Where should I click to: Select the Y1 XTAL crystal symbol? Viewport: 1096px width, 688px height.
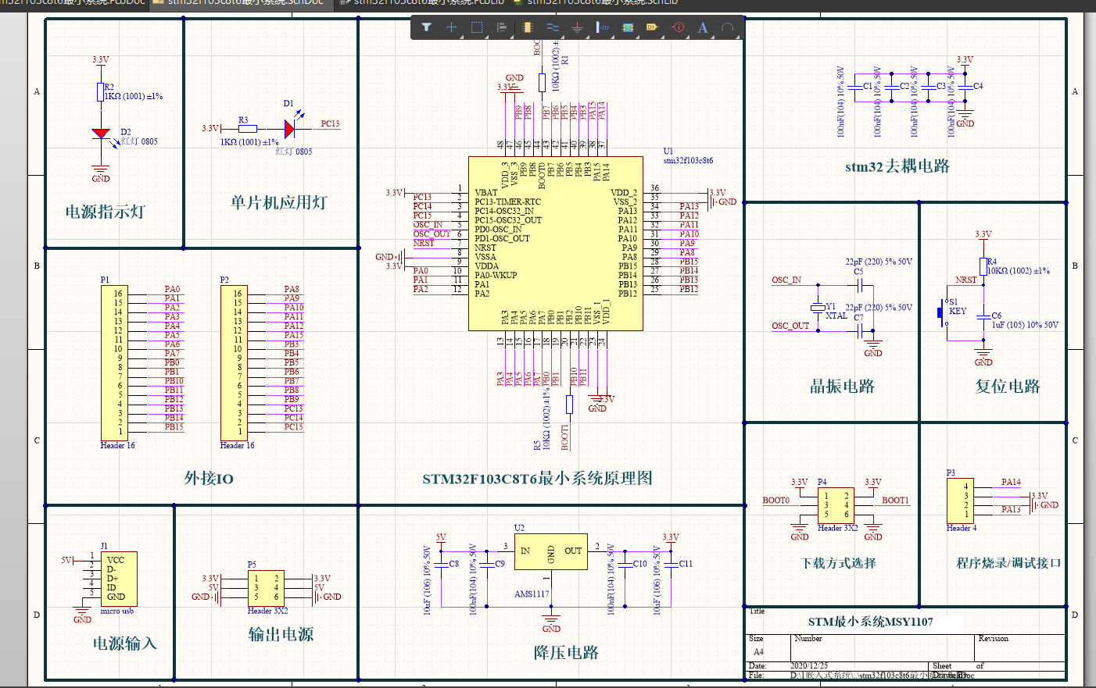click(818, 308)
